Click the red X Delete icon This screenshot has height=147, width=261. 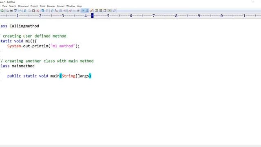click(38, 11)
